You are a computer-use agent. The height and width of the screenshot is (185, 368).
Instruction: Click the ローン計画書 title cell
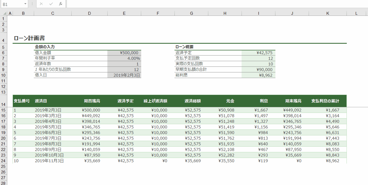[29, 38]
